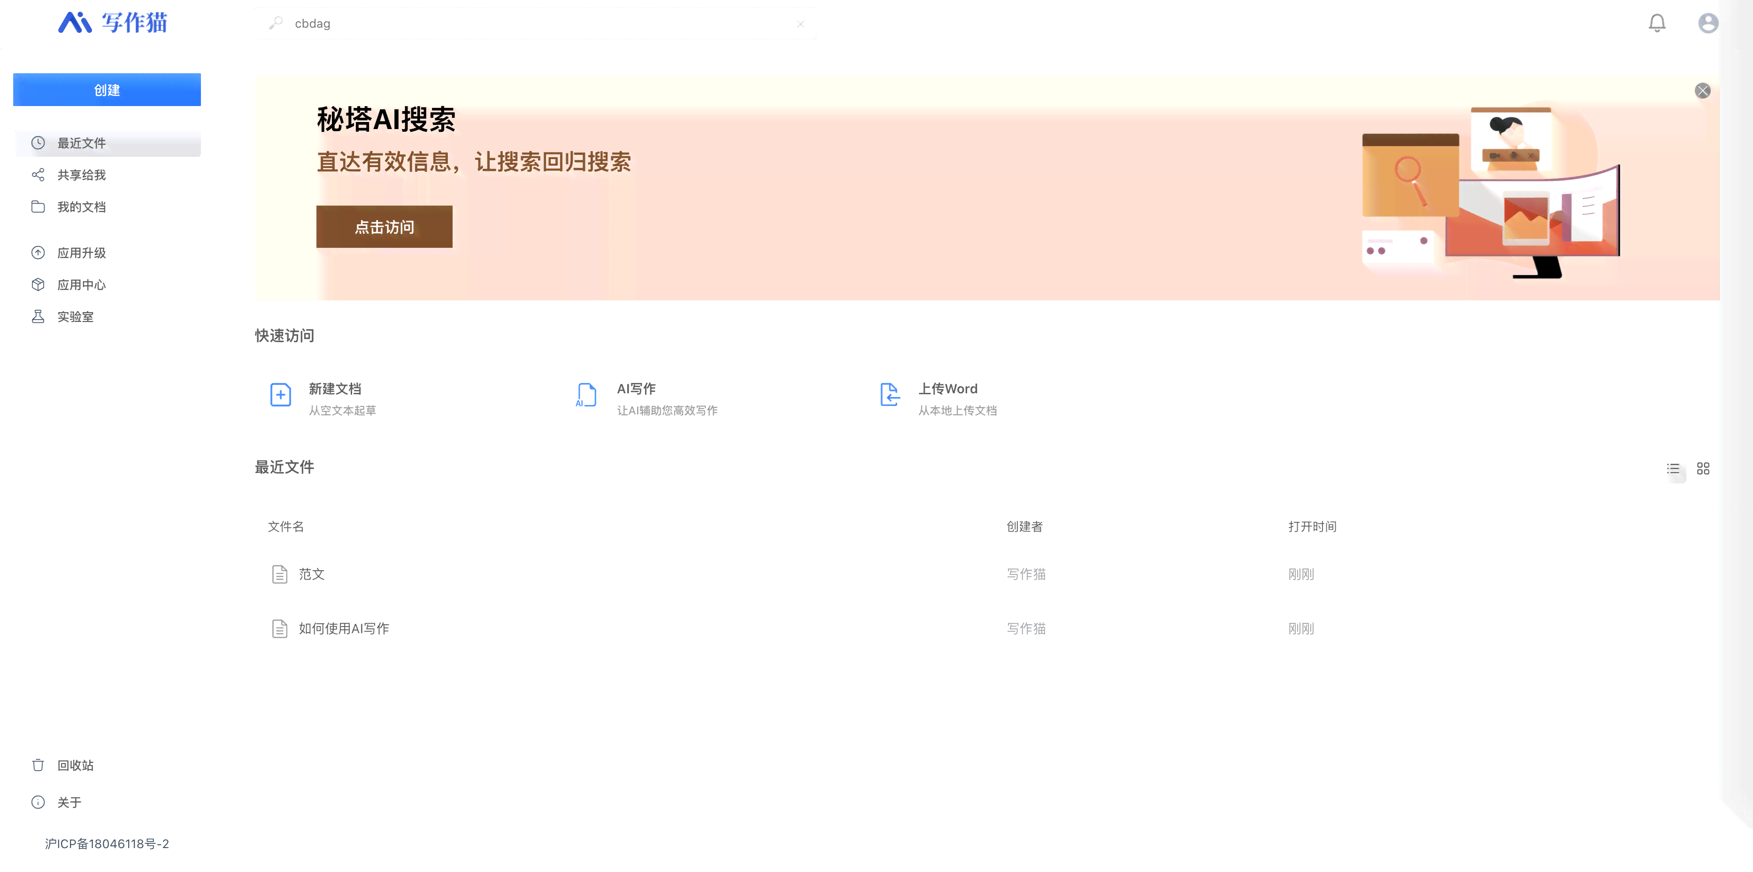Select 最近文件 in the sidebar

[x=107, y=143]
